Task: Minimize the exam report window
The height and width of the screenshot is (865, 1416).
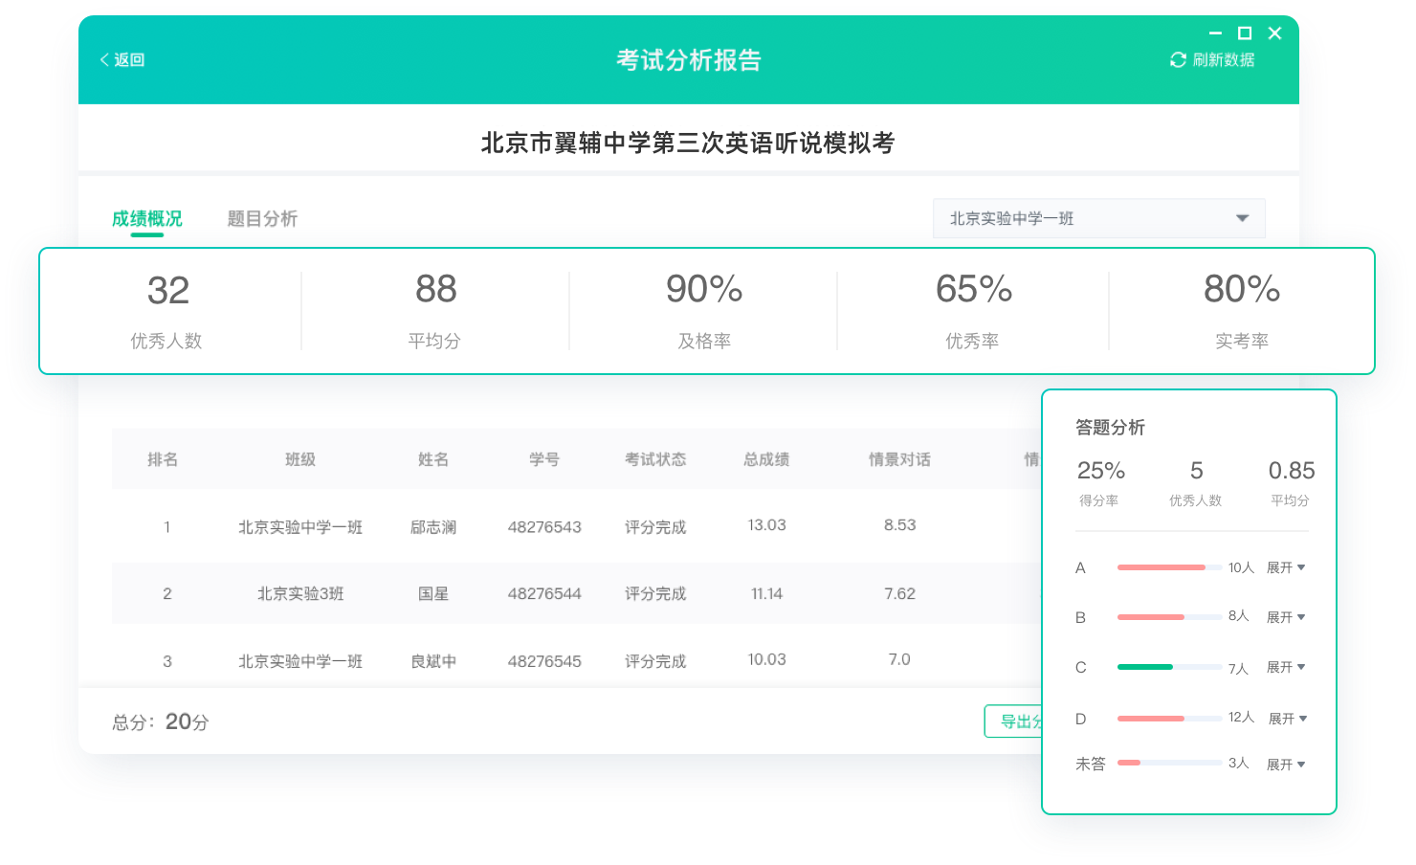Action: tap(1215, 33)
